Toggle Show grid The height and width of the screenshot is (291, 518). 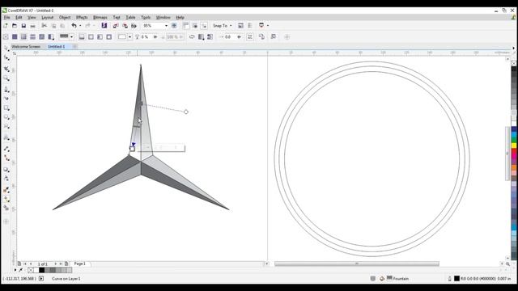[x=195, y=25]
